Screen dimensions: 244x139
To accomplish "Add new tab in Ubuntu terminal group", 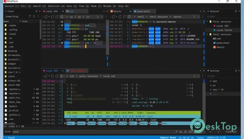I will tap(200, 11).
